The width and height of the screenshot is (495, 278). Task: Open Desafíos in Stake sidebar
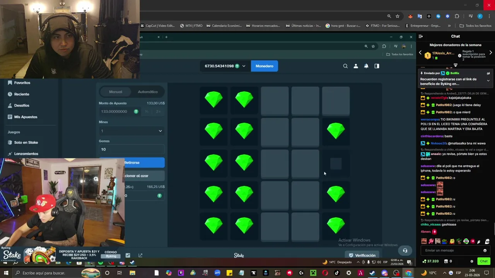pos(18,105)
